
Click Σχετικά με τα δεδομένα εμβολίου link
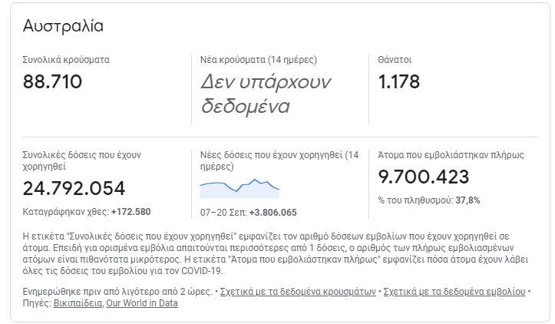click(454, 292)
